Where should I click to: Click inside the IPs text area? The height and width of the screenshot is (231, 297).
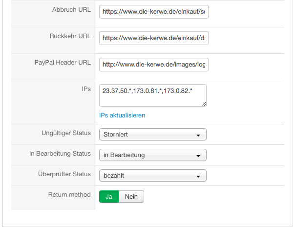pyautogui.click(x=152, y=95)
